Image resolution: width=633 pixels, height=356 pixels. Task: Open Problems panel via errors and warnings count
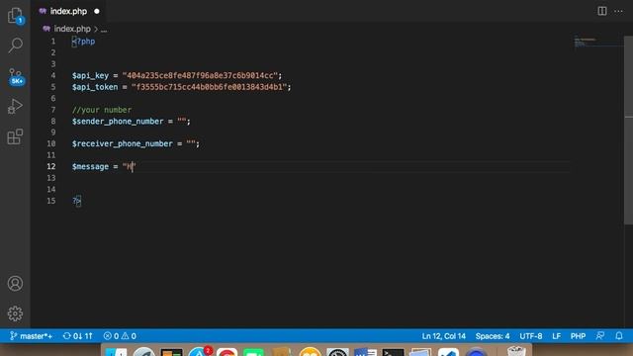click(x=120, y=336)
